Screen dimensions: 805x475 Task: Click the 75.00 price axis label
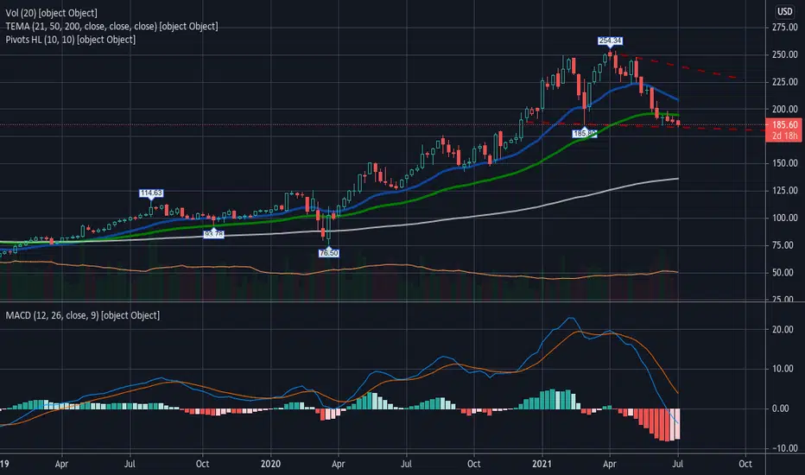[x=784, y=245]
